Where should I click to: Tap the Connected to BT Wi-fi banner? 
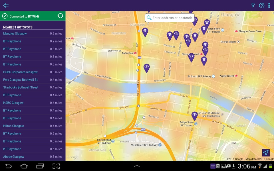coord(33,16)
